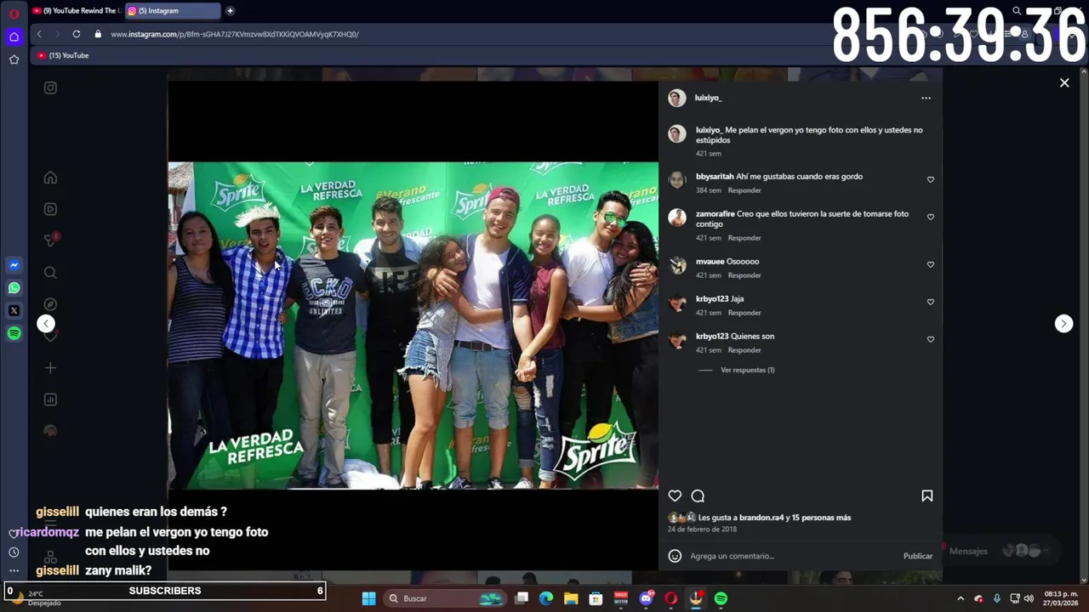Open Instagram direct messages icon with badge

[50, 241]
